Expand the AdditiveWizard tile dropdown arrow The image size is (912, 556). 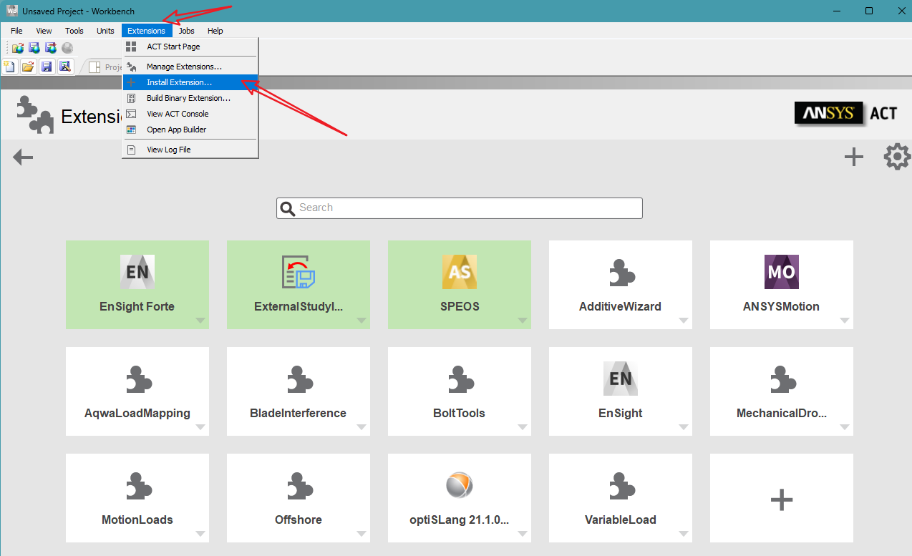point(683,321)
